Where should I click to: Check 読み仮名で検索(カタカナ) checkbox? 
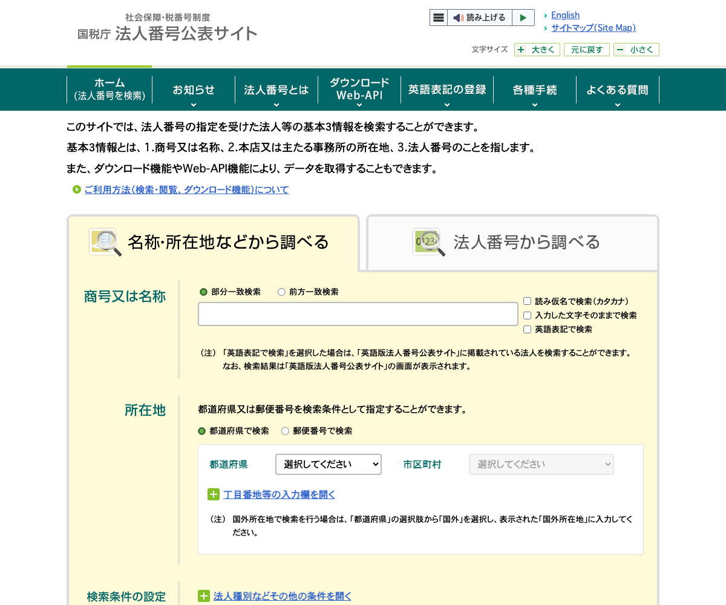coord(527,301)
